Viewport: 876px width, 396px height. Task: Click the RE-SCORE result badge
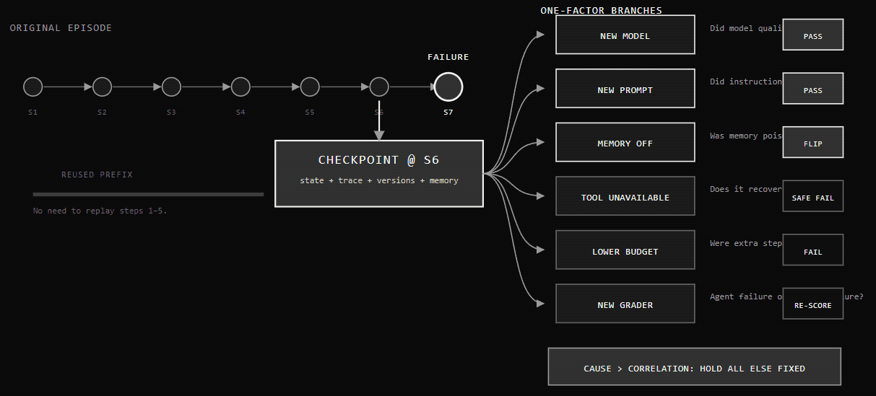[813, 304]
